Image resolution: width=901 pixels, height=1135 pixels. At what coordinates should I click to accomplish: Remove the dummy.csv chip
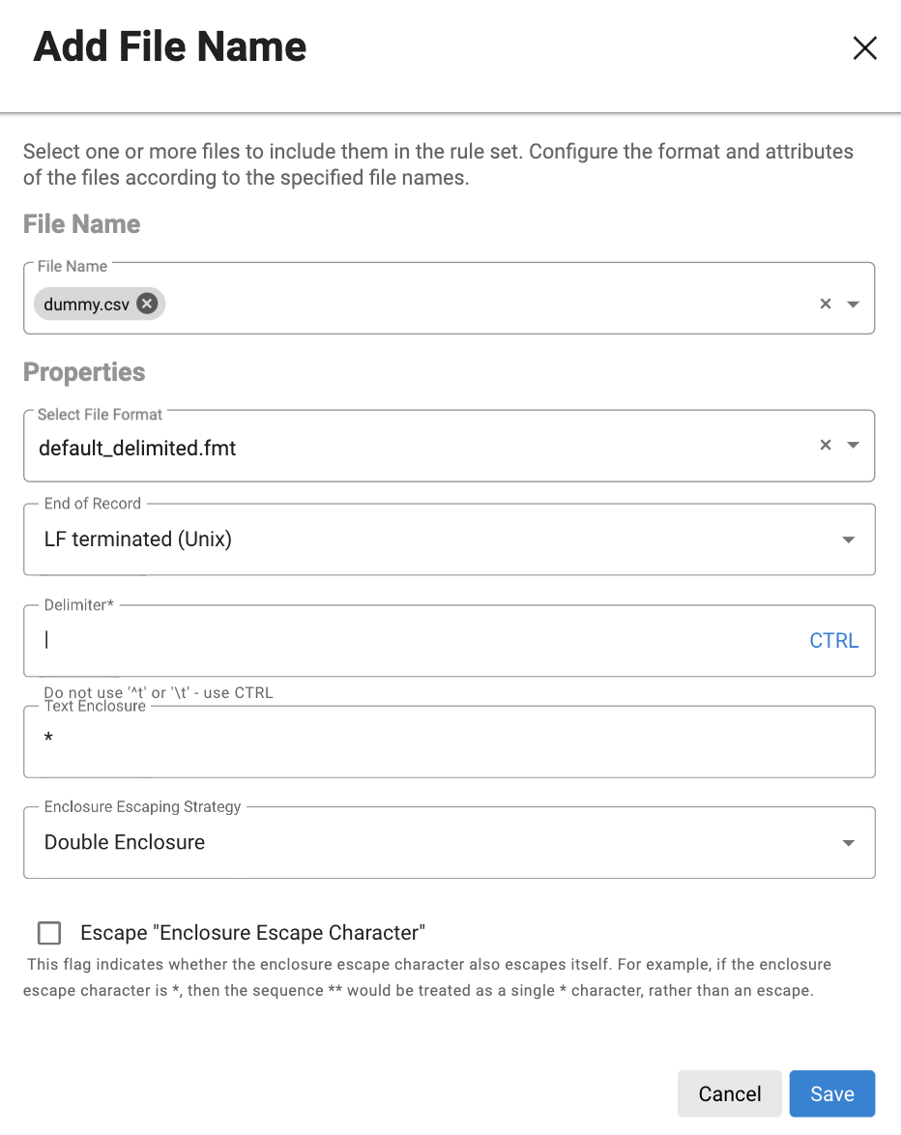(146, 304)
